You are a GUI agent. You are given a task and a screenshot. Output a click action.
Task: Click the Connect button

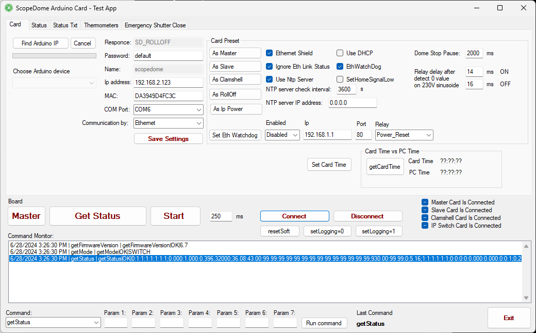tap(295, 216)
